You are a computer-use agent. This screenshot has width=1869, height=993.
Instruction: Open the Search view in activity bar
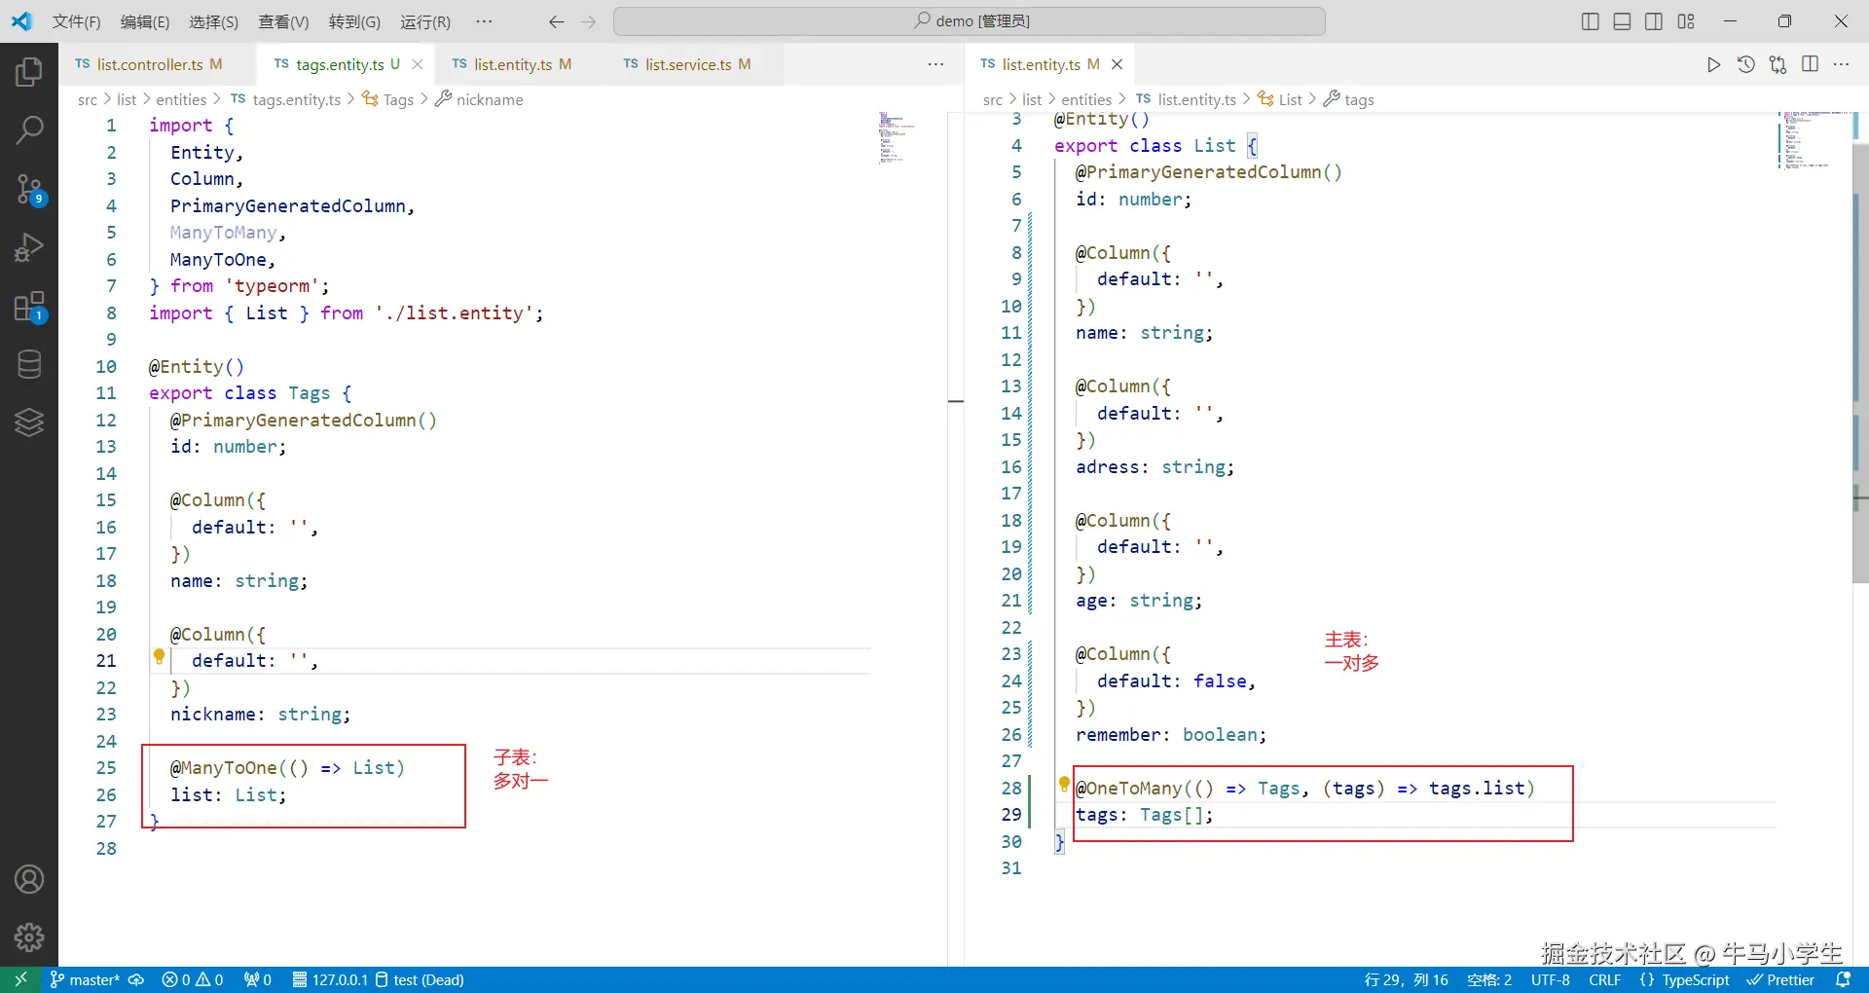point(29,129)
